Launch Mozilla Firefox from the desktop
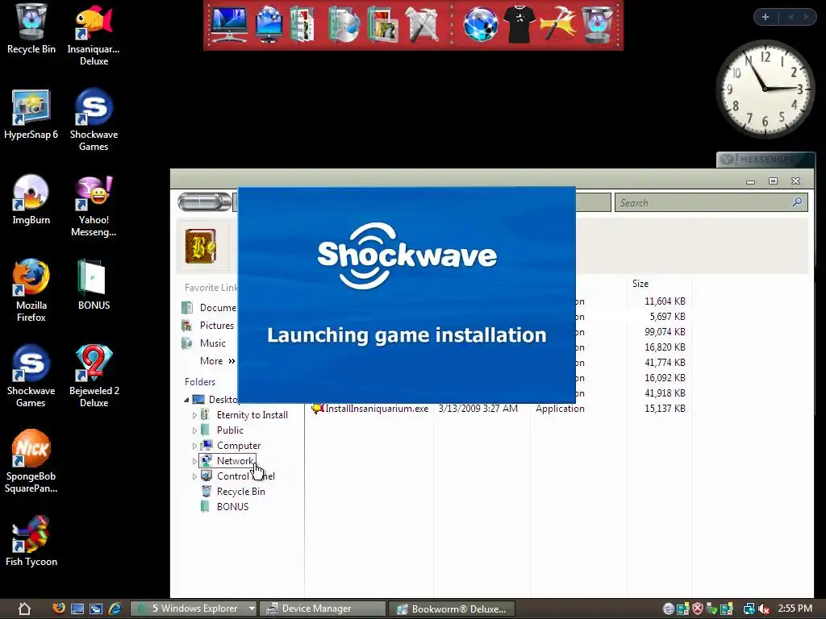Image resolution: width=826 pixels, height=619 pixels. coord(31,290)
